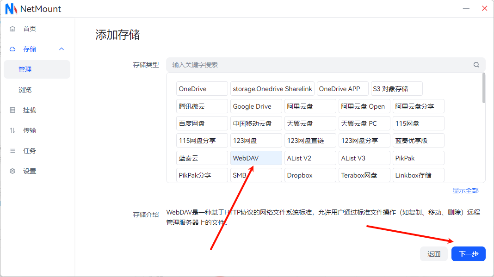Select 阿里云盘 Open storage type
Image resolution: width=494 pixels, height=277 pixels.
[x=364, y=106]
